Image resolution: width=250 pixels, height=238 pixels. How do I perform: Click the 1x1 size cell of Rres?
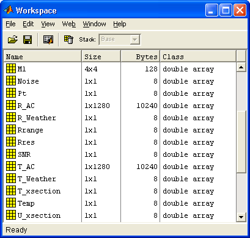click(x=90, y=142)
